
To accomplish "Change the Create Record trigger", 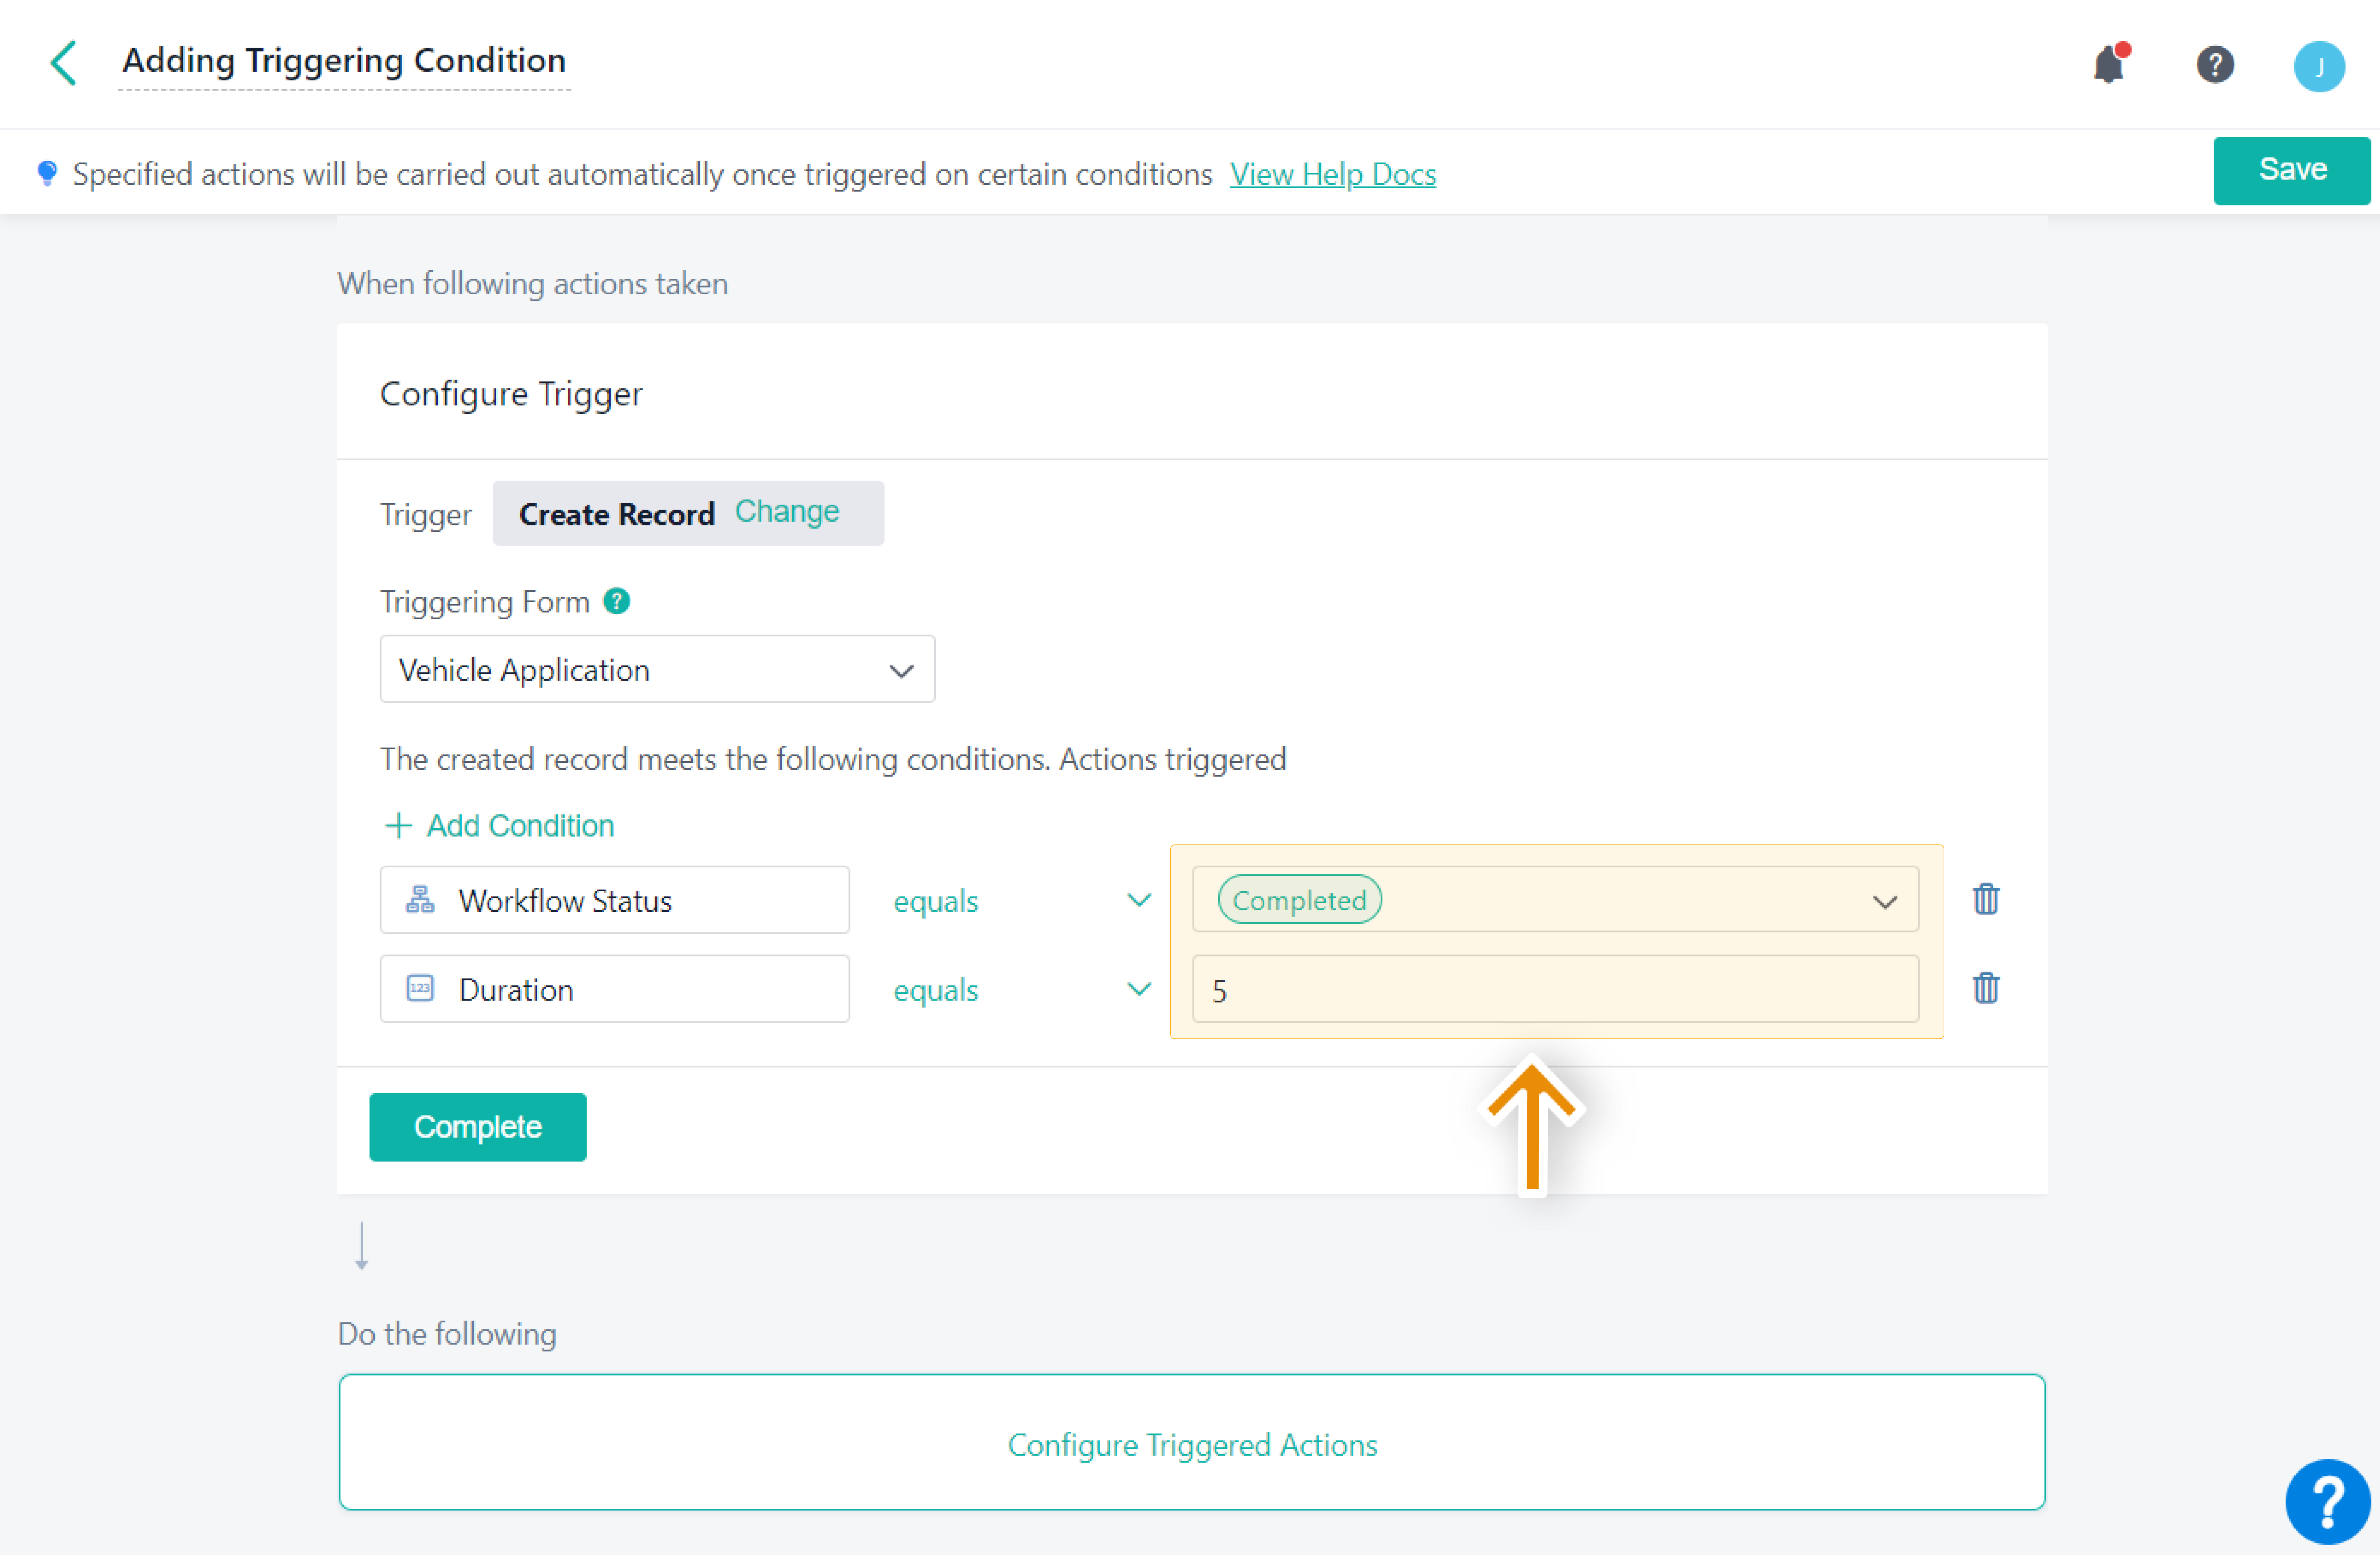I will [787, 512].
